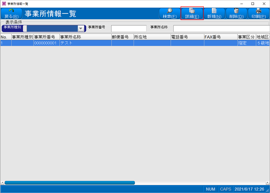This screenshot has width=270, height=193.
Task: Click the 郵便番号 column header
Action: tap(122, 37)
